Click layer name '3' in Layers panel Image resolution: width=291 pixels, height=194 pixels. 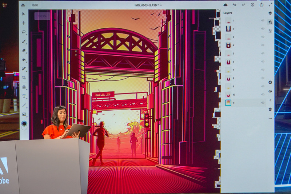coord(233,37)
